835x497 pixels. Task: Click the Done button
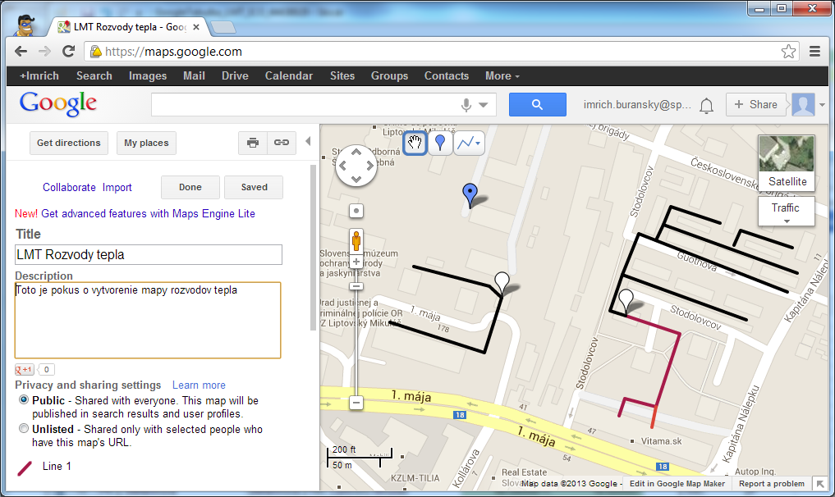point(190,187)
